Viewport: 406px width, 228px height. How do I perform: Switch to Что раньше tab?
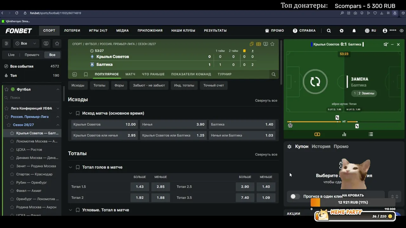(x=153, y=74)
